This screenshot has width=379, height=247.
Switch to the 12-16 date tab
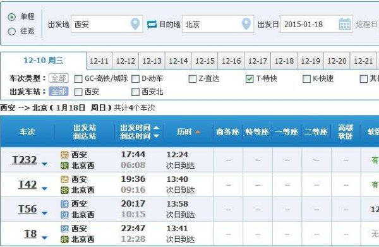tap(231, 61)
